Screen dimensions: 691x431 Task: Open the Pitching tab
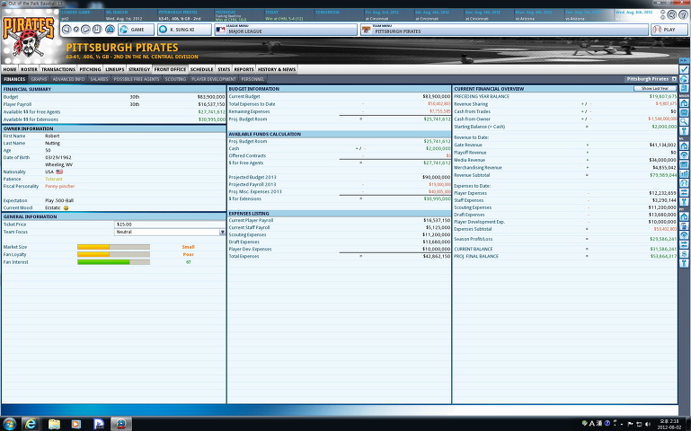tap(91, 69)
